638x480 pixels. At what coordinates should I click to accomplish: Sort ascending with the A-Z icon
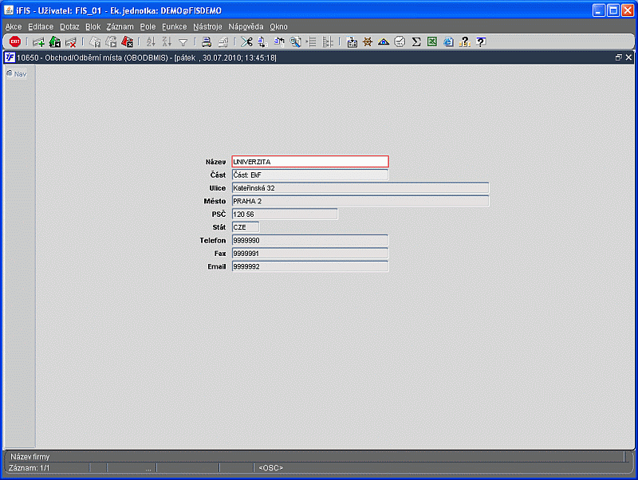pyautogui.click(x=151, y=41)
